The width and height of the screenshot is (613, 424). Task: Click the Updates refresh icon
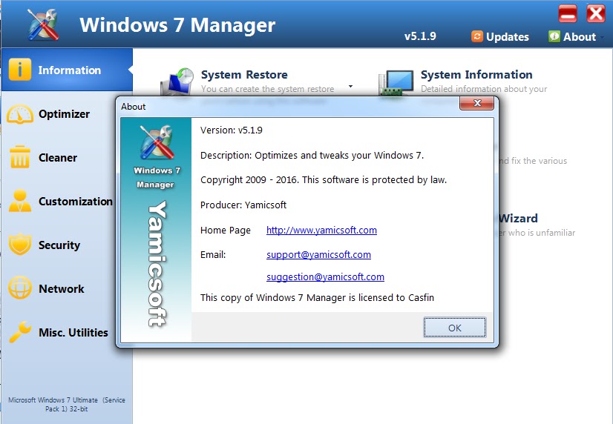pos(477,36)
